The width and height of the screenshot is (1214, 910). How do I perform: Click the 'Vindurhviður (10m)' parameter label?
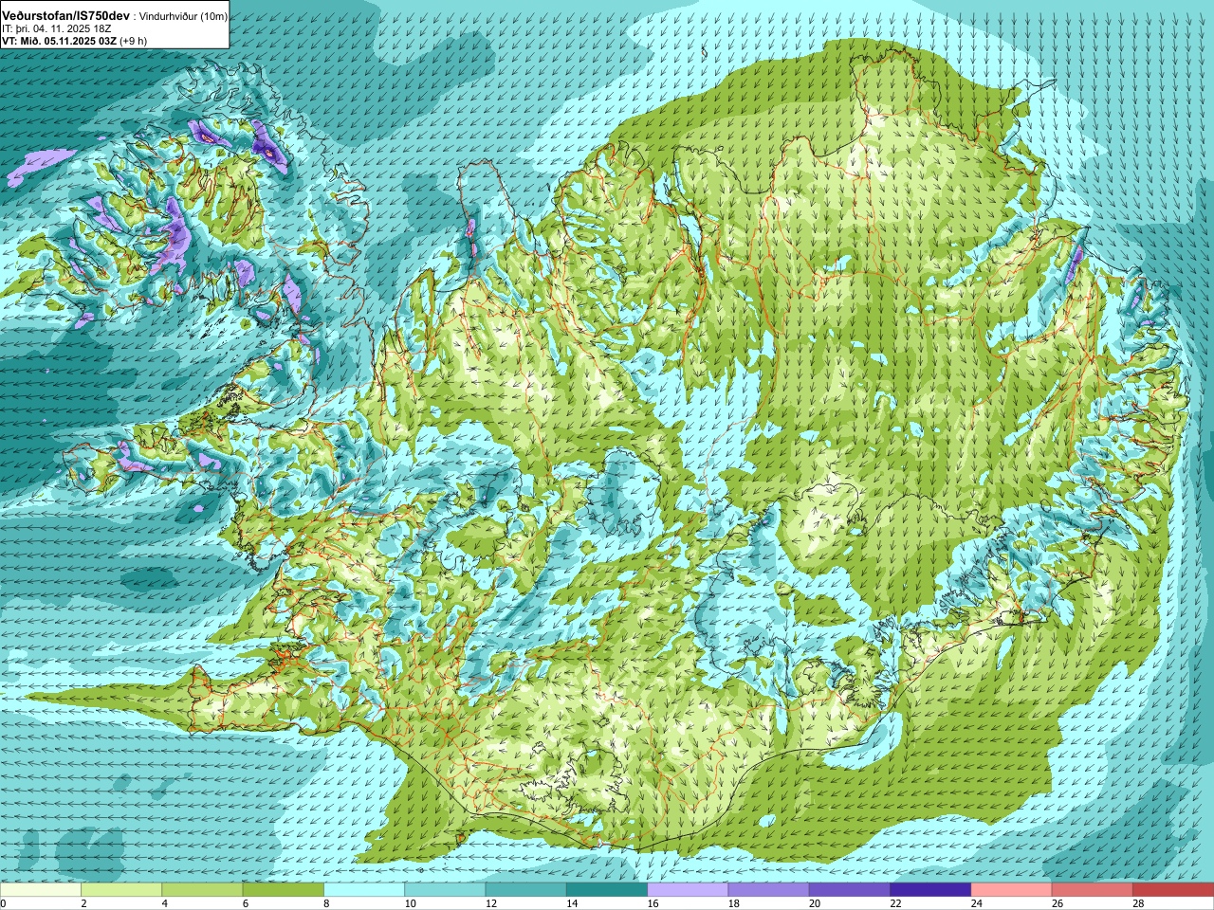[x=183, y=17]
